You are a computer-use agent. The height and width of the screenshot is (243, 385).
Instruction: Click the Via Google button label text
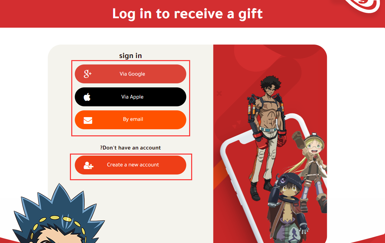[x=132, y=74]
